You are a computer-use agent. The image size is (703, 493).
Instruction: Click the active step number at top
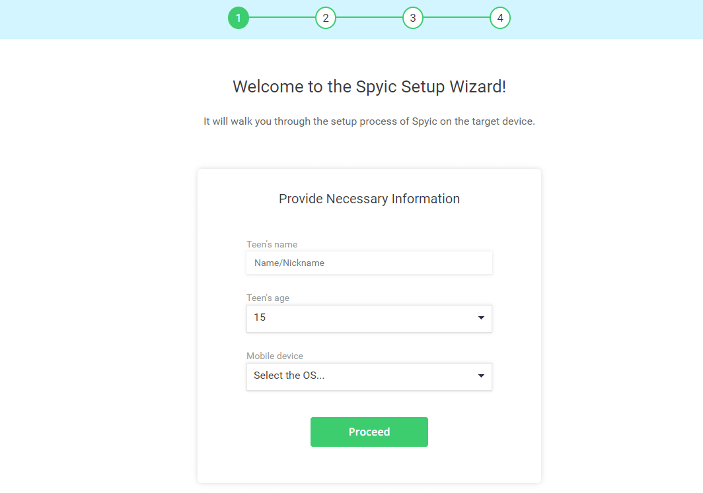click(x=239, y=18)
